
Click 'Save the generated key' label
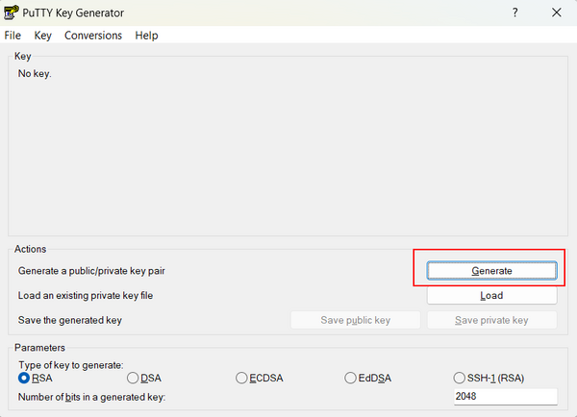pos(70,320)
